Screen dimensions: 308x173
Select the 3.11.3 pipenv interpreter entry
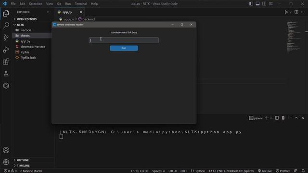pyautogui.click(x=231, y=171)
